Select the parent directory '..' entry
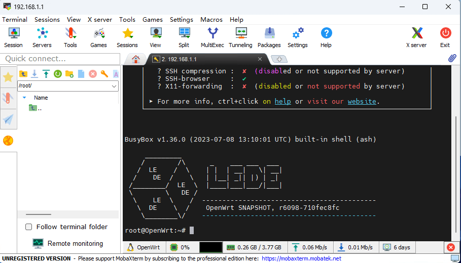The width and height of the screenshot is (461, 263). coord(36,108)
